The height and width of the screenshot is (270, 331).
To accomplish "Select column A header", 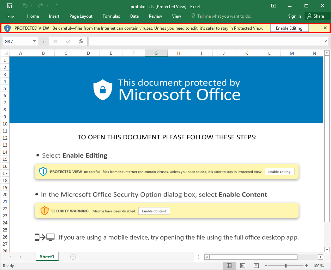I will [20, 53].
